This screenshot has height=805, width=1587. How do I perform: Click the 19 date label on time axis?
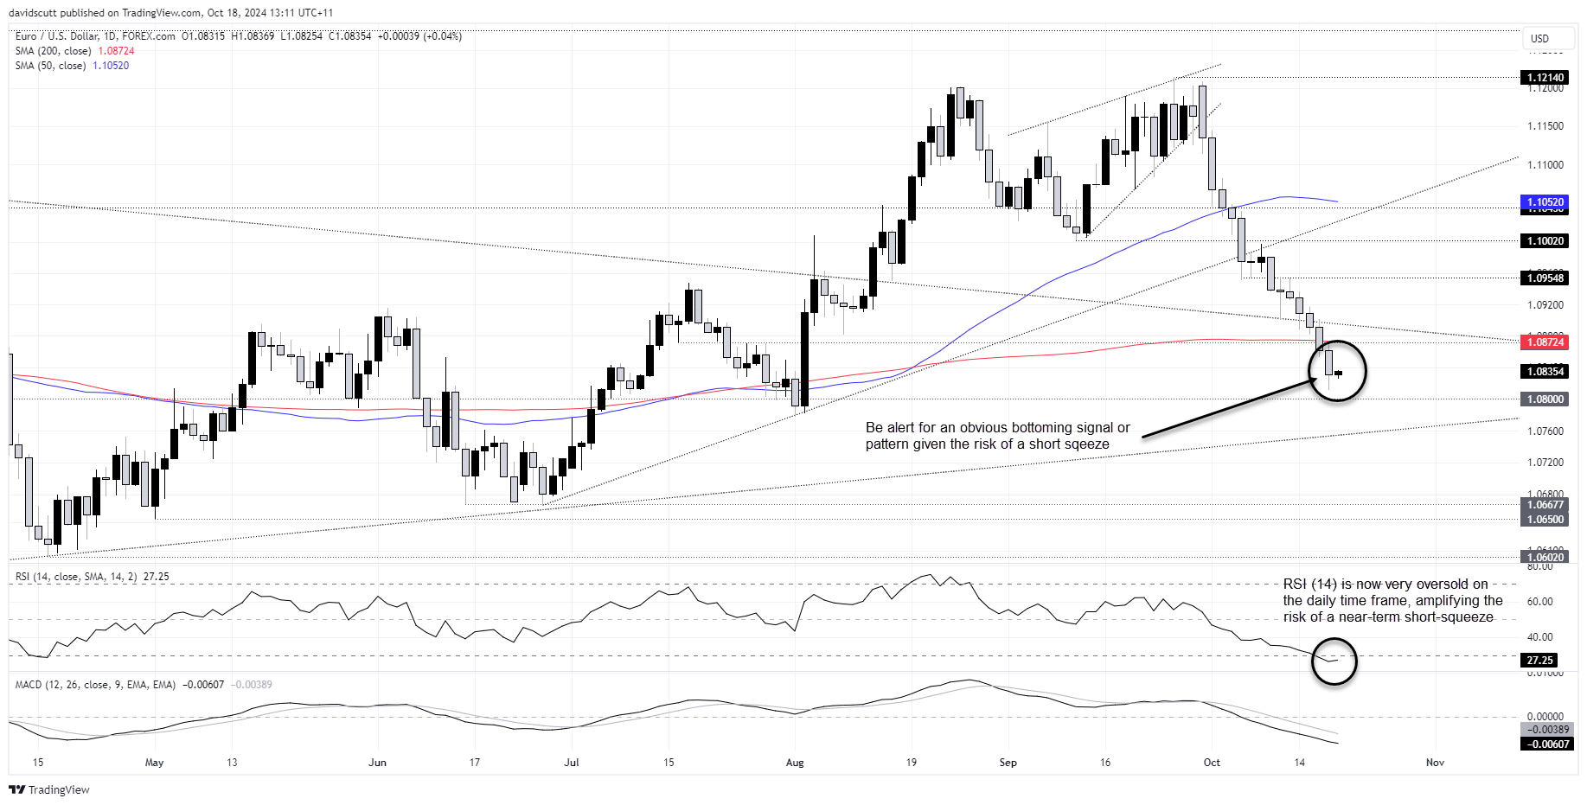(x=912, y=763)
